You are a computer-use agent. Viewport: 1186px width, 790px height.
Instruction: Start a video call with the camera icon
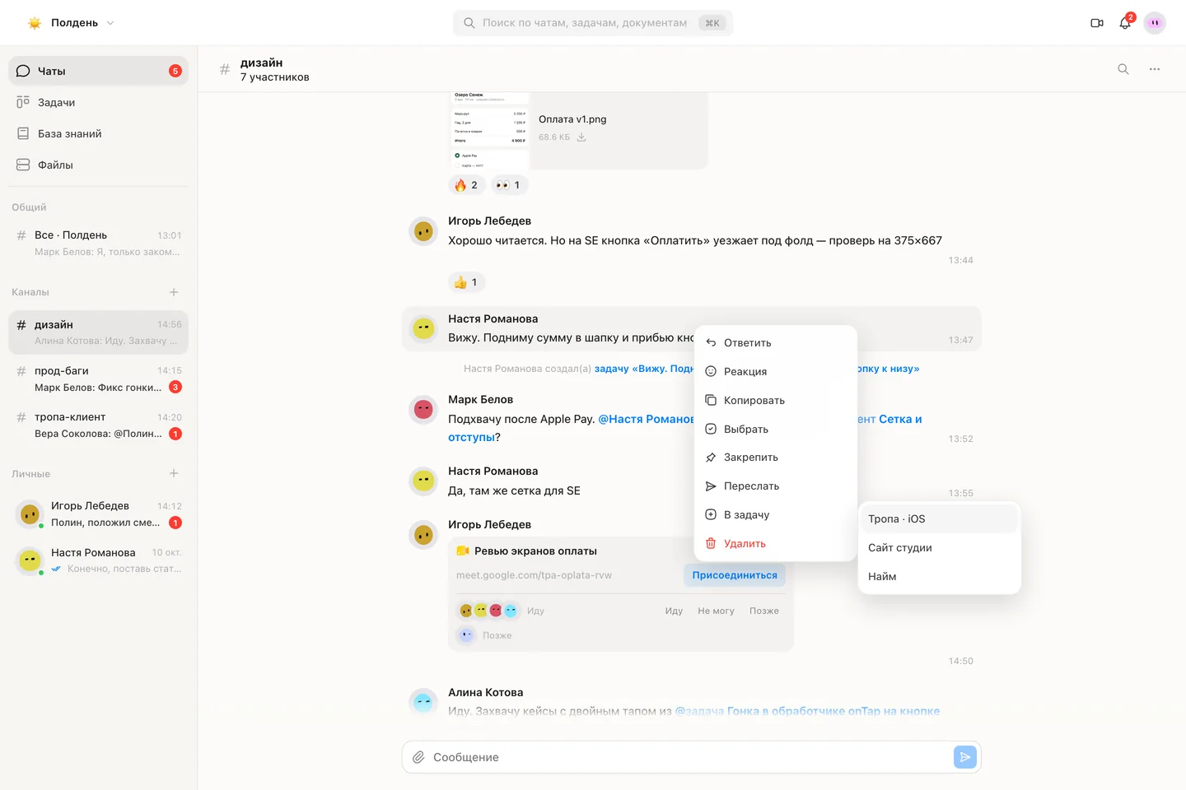[x=1097, y=23]
